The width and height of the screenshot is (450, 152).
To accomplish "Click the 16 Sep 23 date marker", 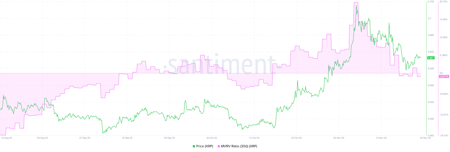I will coord(127,138).
